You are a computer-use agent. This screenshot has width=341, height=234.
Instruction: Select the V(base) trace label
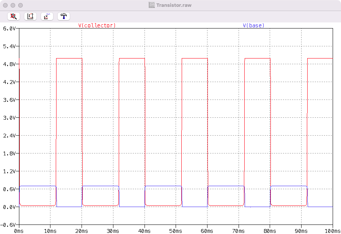pyautogui.click(x=254, y=25)
